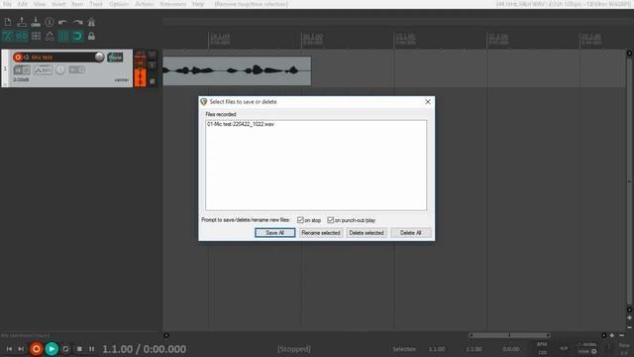Click the horizontal timeline scrollbar
The width and height of the screenshot is (634, 357).
tap(509, 335)
